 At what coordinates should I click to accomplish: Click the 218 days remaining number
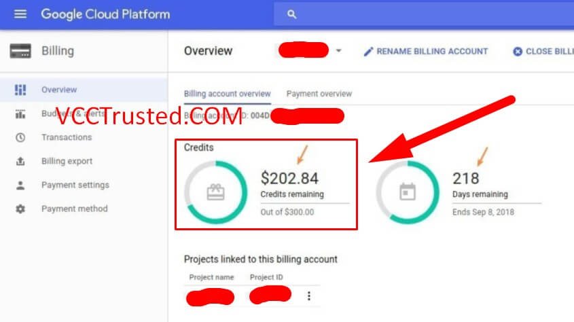[465, 179]
